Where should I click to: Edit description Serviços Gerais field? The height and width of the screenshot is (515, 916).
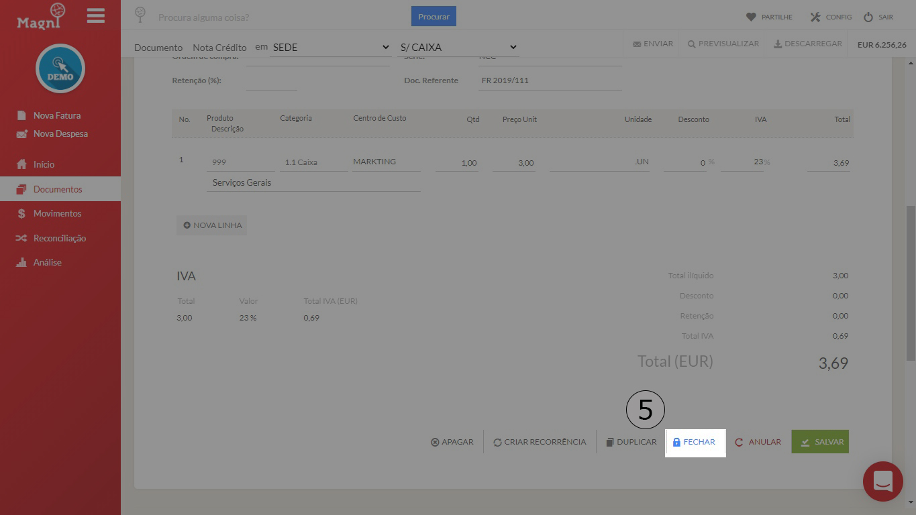click(313, 182)
